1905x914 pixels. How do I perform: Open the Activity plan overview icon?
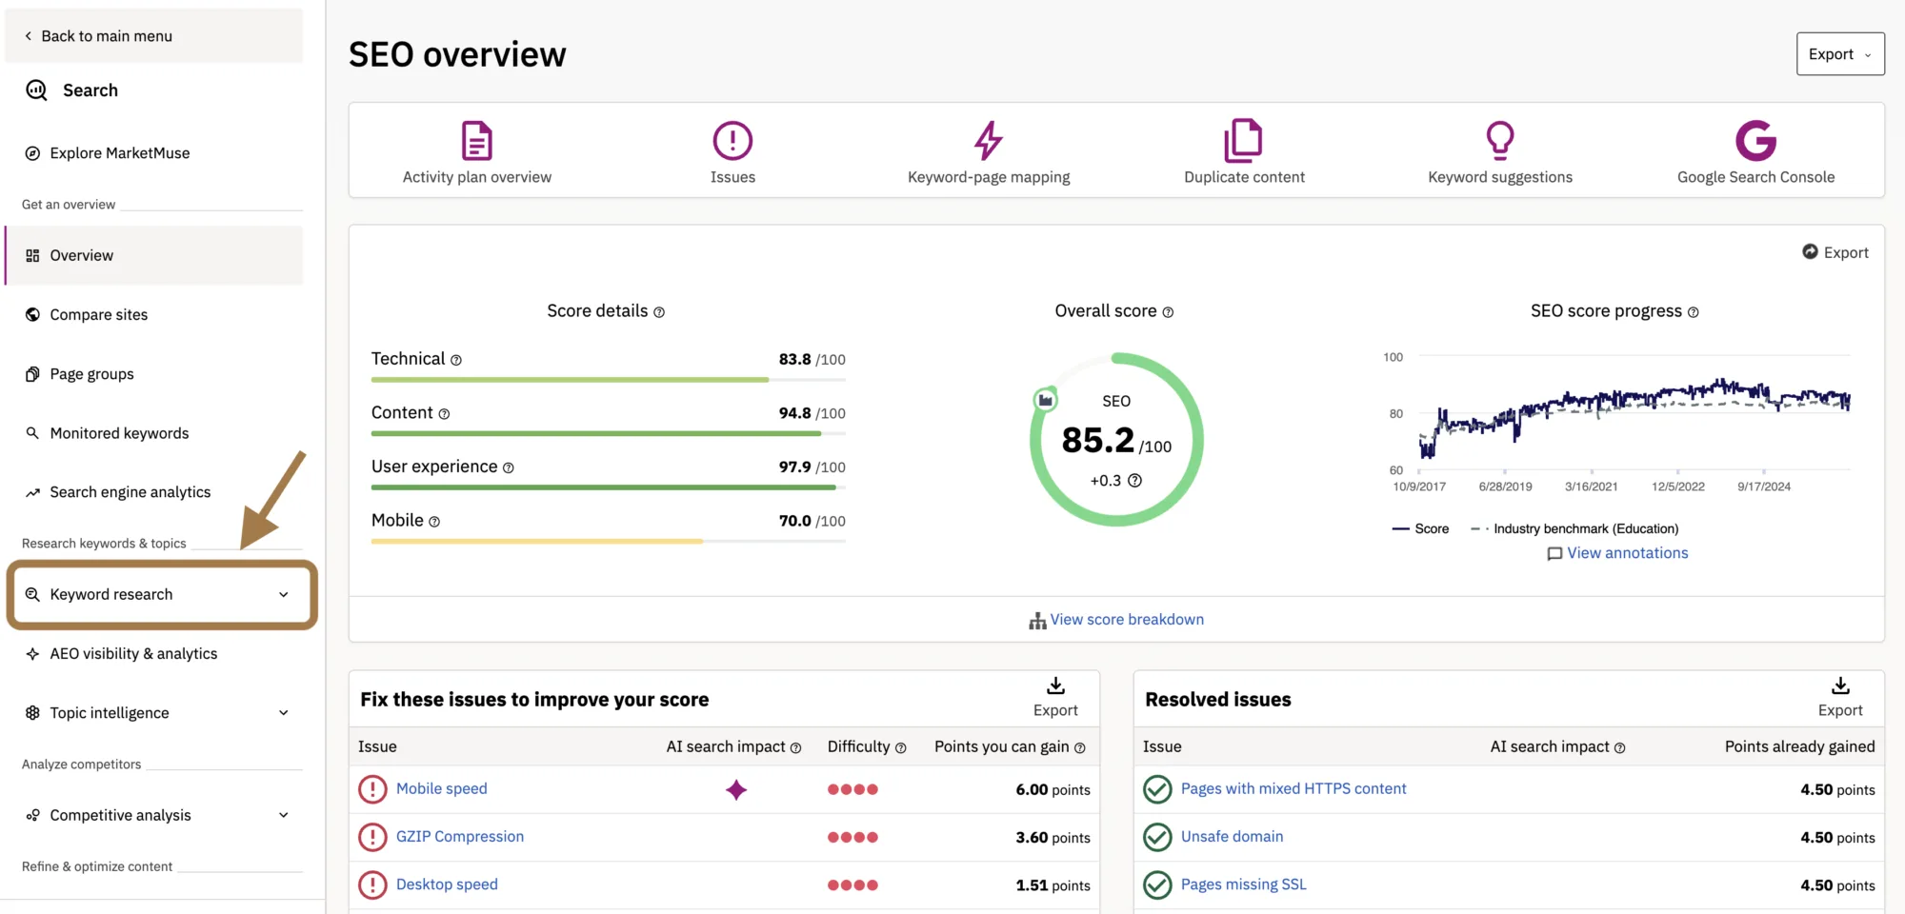pyautogui.click(x=476, y=141)
